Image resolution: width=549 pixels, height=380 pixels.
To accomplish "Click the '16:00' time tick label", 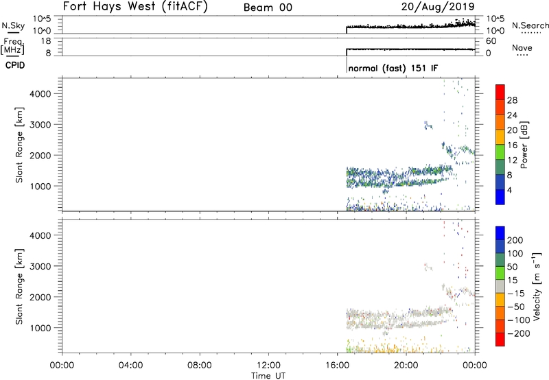I will (337, 366).
